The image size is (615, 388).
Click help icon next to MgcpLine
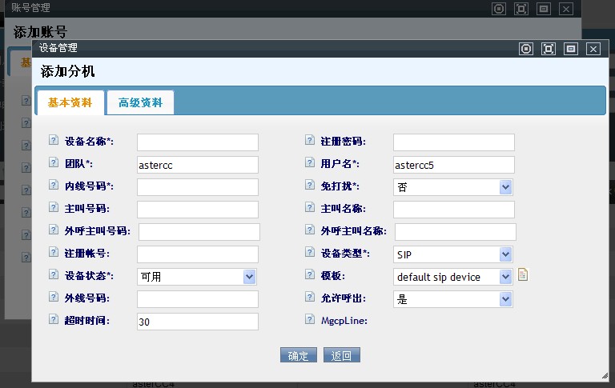click(x=310, y=320)
